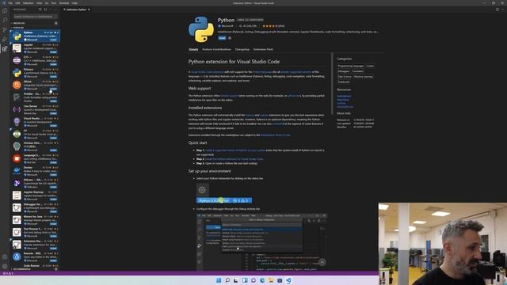This screenshot has height=285, width=507.
Task: Select the Remote - WSL extension row
Action: 35,256
